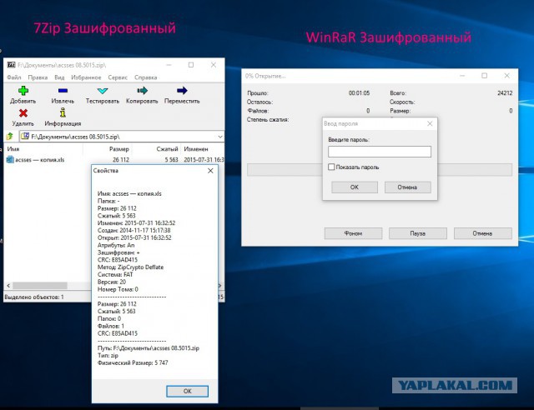
Task: Open the Справка menu
Action: (146, 77)
